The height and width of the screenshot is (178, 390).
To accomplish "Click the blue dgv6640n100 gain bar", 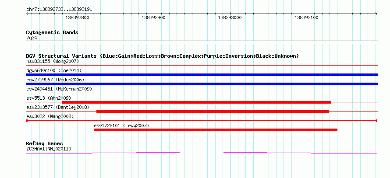I will (202, 75).
